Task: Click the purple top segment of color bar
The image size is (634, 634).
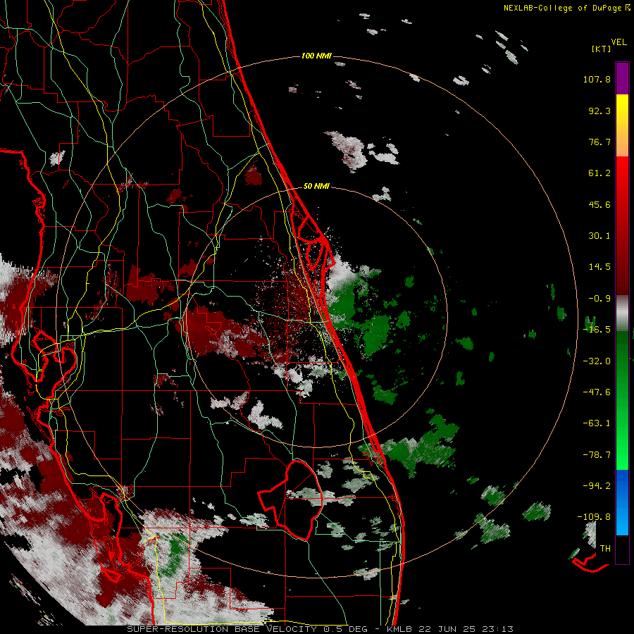Action: pyautogui.click(x=622, y=78)
